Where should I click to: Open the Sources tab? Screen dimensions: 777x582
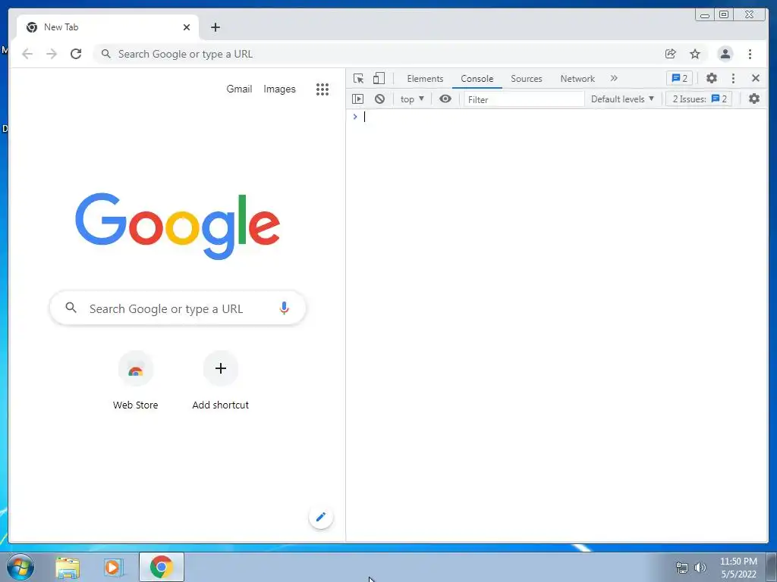[527, 79]
